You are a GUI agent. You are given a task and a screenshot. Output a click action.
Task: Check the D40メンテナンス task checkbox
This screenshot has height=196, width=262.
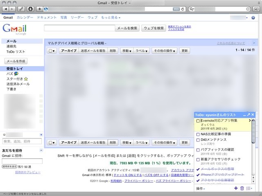pyautogui.click(x=198, y=140)
